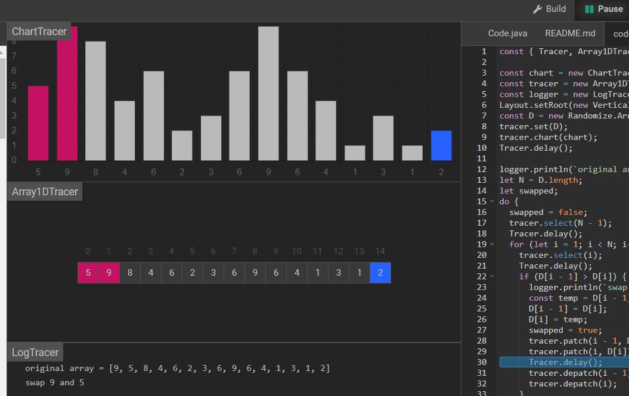Click the Build wrench icon
This screenshot has height=396, width=629.
[537, 9]
